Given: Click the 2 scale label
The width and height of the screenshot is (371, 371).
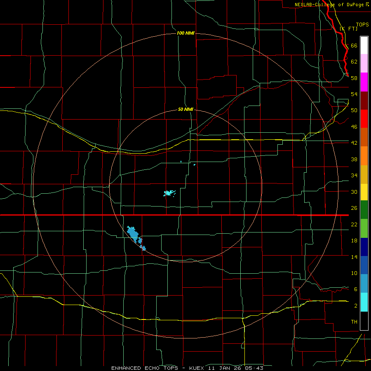Looking at the screenshot, I should click(356, 306).
